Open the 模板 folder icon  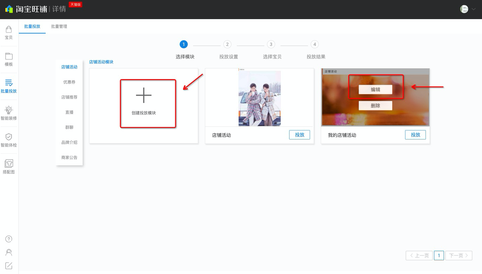point(9,56)
